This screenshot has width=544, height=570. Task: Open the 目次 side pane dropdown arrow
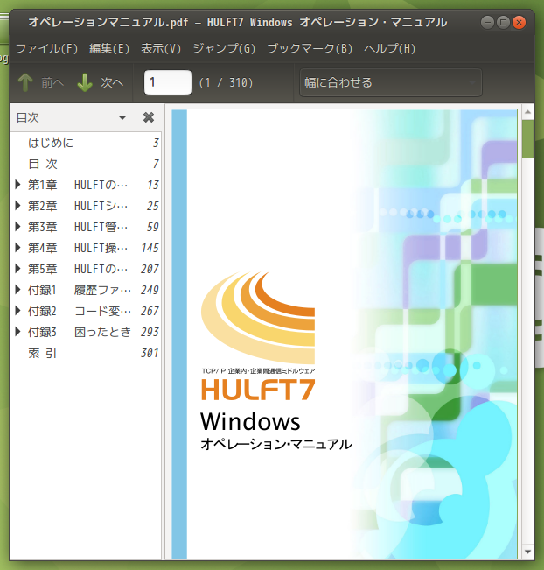point(122,118)
